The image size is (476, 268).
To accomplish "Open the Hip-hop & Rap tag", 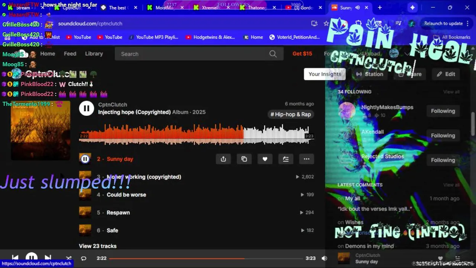I will pyautogui.click(x=290, y=114).
